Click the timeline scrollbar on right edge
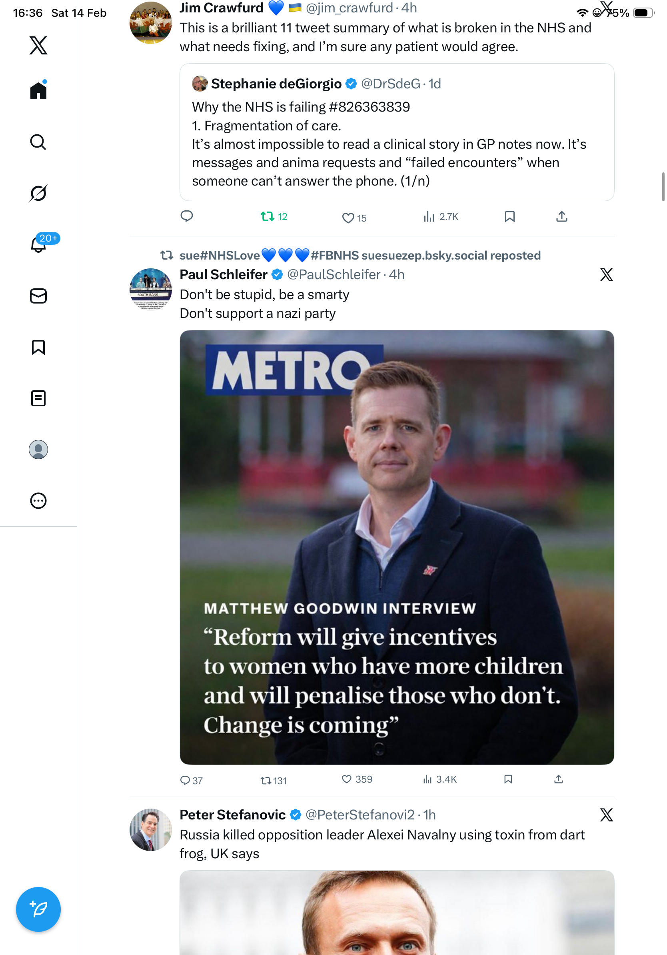The width and height of the screenshot is (667, 955). 663,186
